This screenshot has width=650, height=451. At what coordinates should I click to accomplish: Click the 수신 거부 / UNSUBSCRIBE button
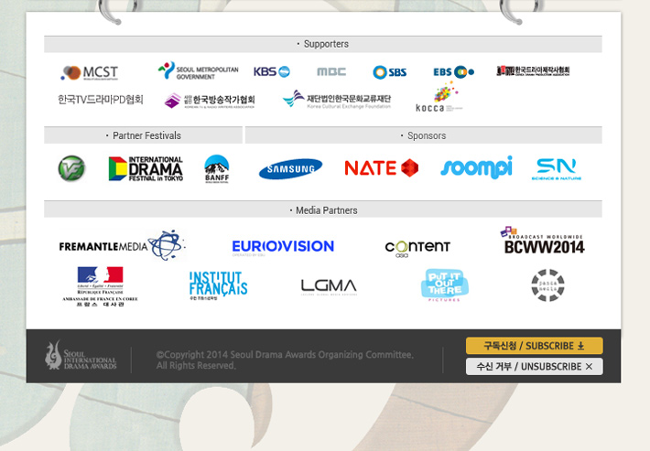pyautogui.click(x=535, y=367)
